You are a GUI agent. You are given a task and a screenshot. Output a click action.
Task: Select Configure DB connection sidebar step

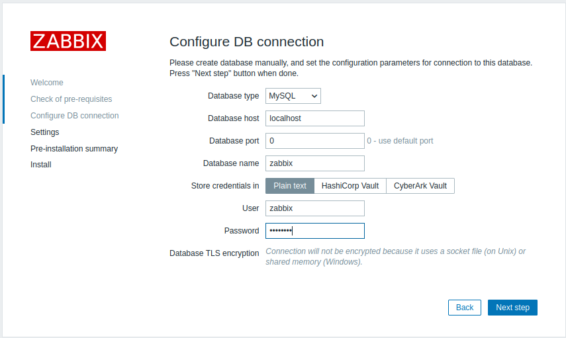point(74,116)
